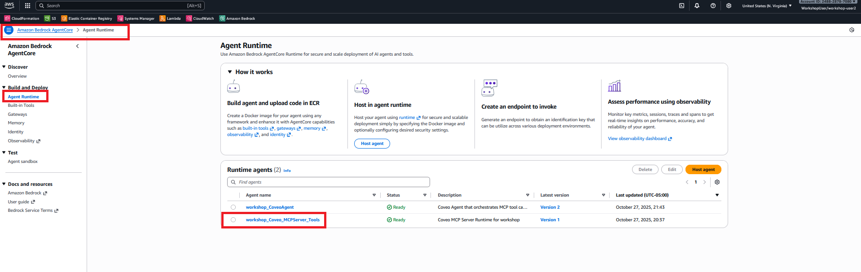
Task: Collapse the How it works section
Action: coord(230,72)
